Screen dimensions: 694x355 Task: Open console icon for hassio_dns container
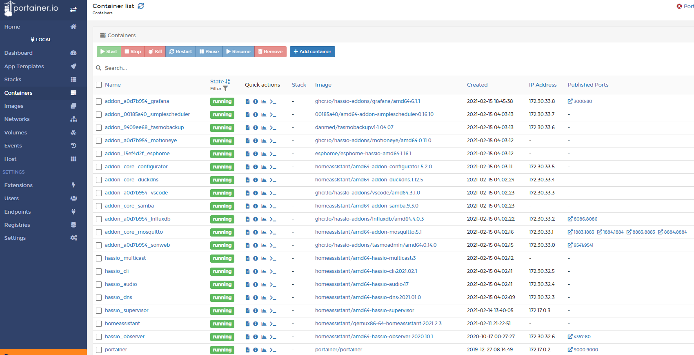click(273, 298)
